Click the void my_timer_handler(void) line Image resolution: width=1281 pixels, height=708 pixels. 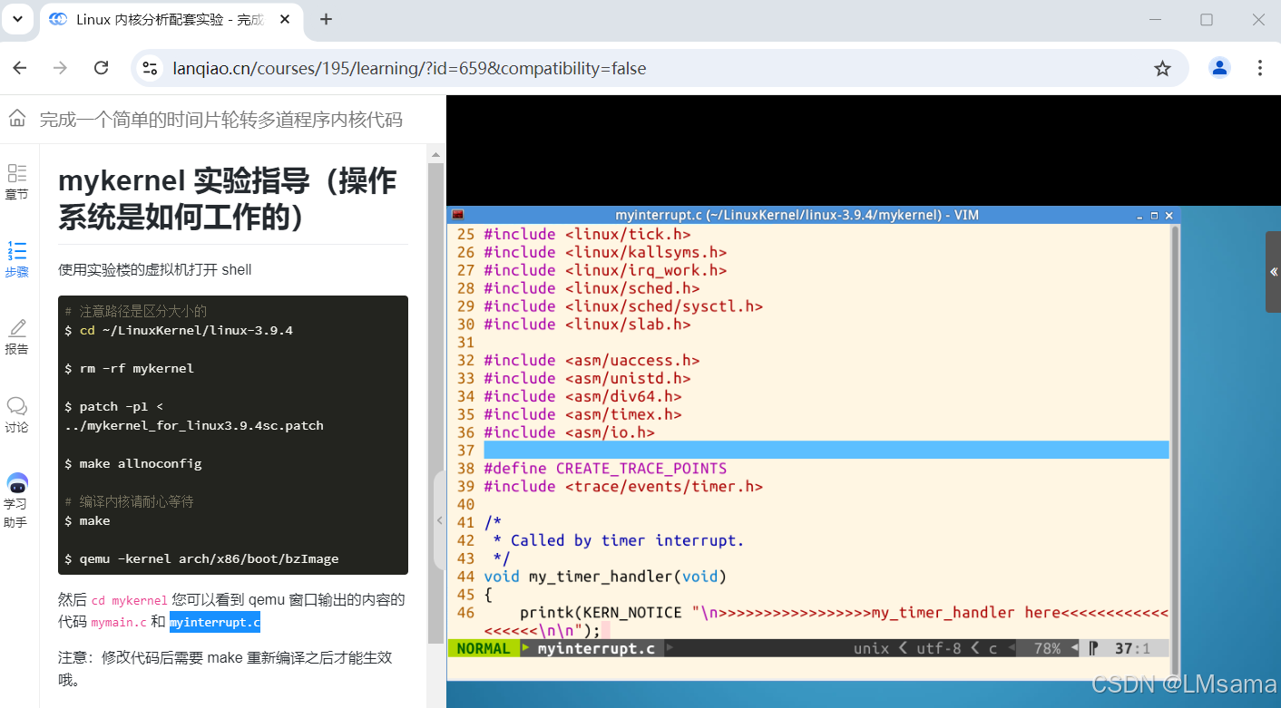(605, 577)
